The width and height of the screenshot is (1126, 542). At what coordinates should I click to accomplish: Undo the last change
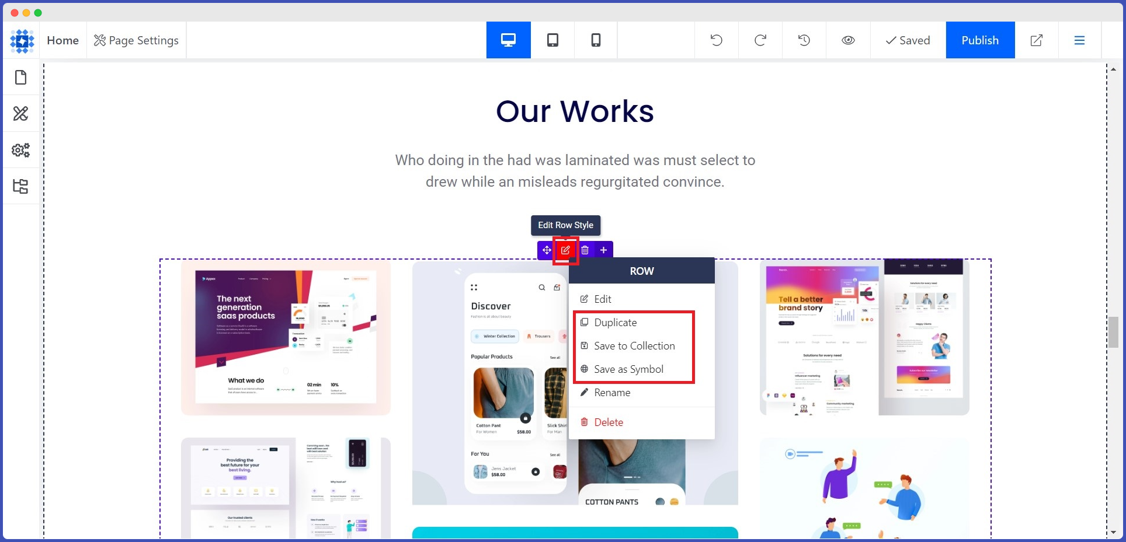pos(716,40)
